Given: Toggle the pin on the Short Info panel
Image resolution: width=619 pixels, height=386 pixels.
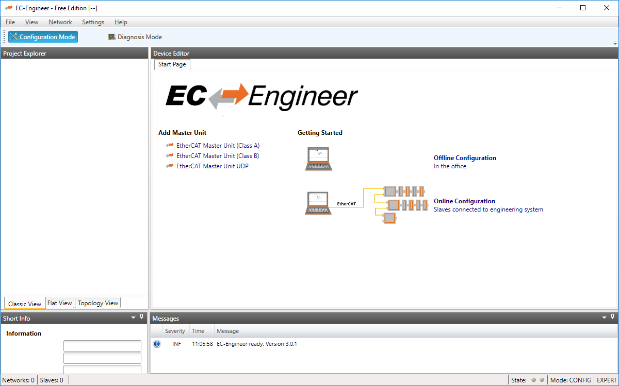Looking at the screenshot, I should (141, 318).
